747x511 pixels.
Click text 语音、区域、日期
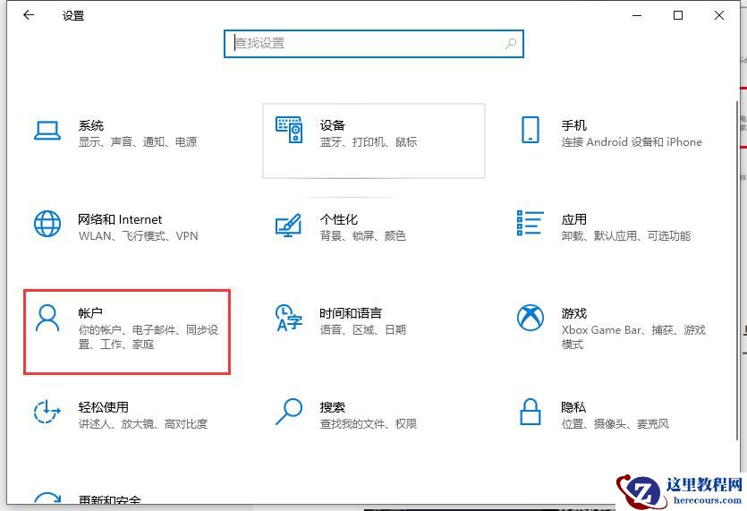363,330
